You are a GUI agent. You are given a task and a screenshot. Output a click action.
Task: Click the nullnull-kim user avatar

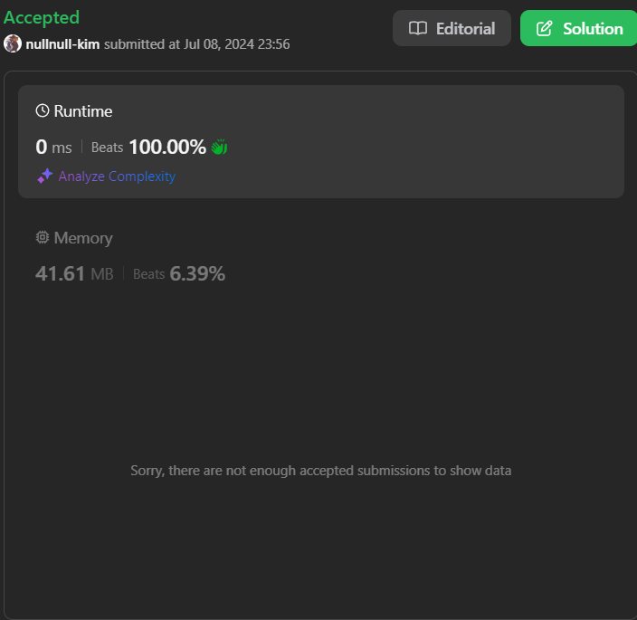[x=13, y=43]
